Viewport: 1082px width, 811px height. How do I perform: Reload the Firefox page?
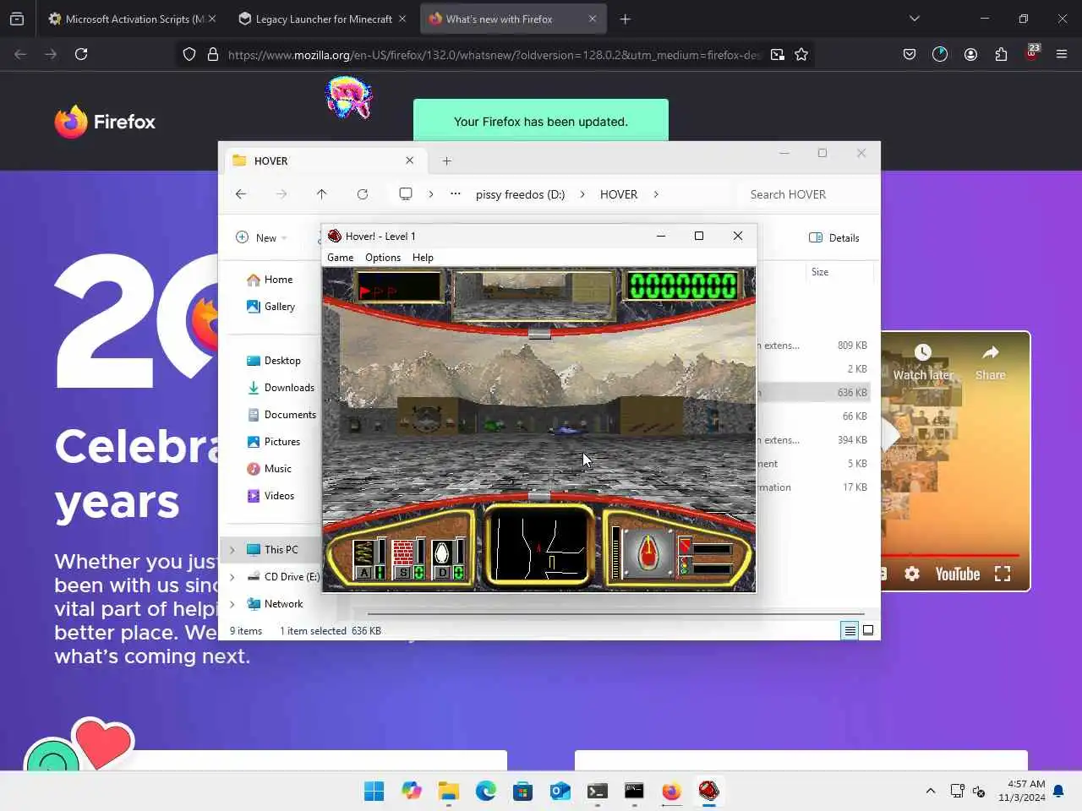point(81,54)
